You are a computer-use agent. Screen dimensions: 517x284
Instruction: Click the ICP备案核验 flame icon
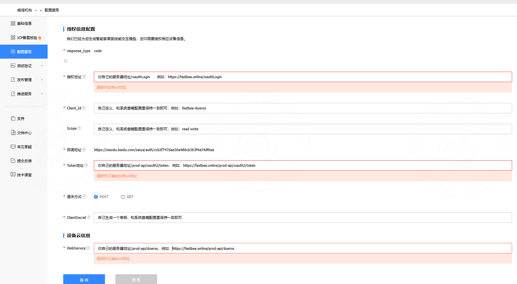pyautogui.click(x=40, y=38)
